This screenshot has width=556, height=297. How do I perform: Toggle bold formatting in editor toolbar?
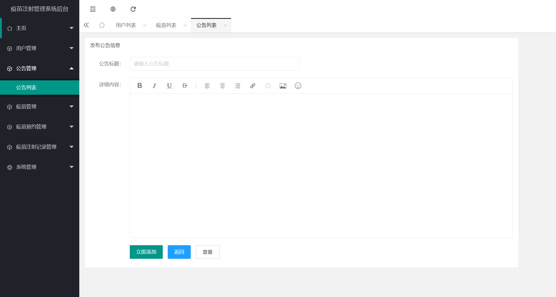pos(139,86)
